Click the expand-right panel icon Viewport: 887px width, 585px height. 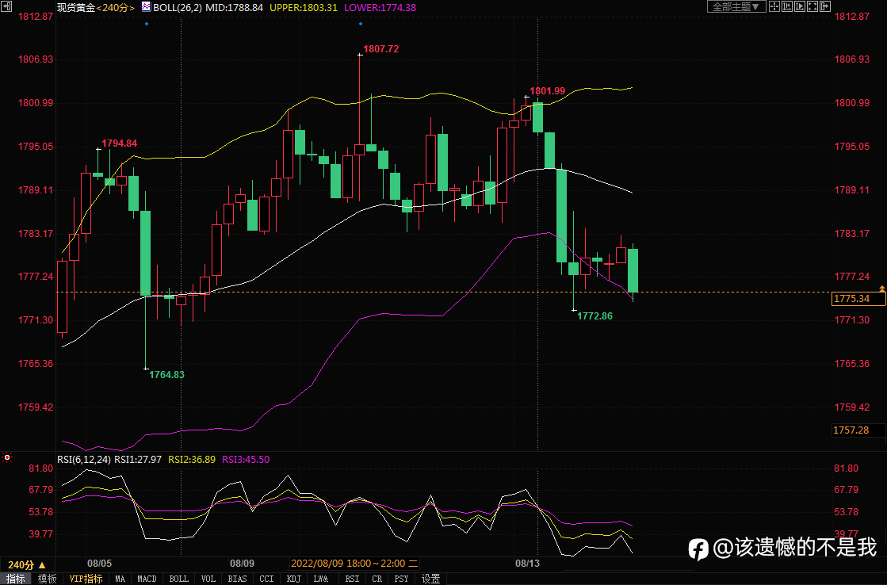point(824,6)
